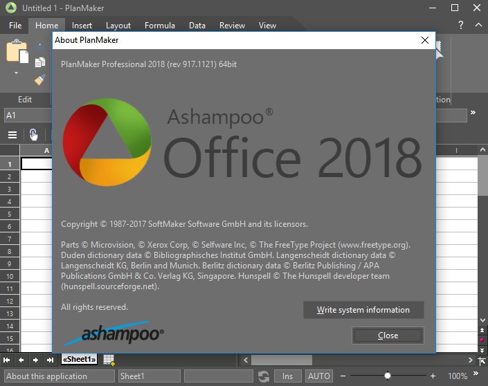Image resolution: width=488 pixels, height=386 pixels.
Task: Open the File menu
Action: point(15,26)
